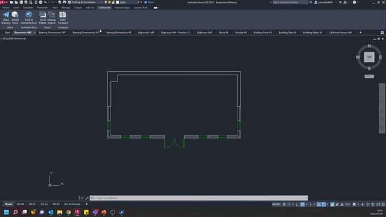Click the Open file icon in quick access toolbar
This screenshot has height=217, width=386.
click(x=16, y=2)
